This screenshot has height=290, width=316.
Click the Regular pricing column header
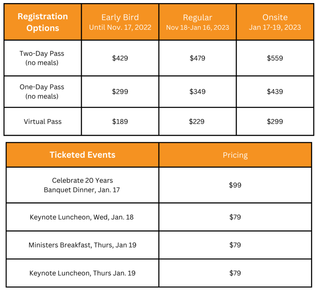197,22
